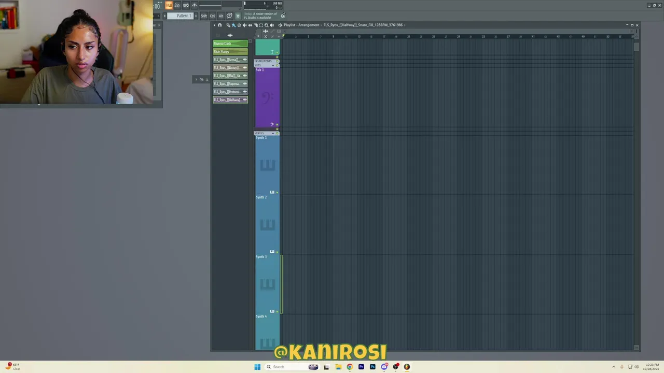Toggle mute on the Synth 3 track
The image size is (664, 373).
point(277,311)
